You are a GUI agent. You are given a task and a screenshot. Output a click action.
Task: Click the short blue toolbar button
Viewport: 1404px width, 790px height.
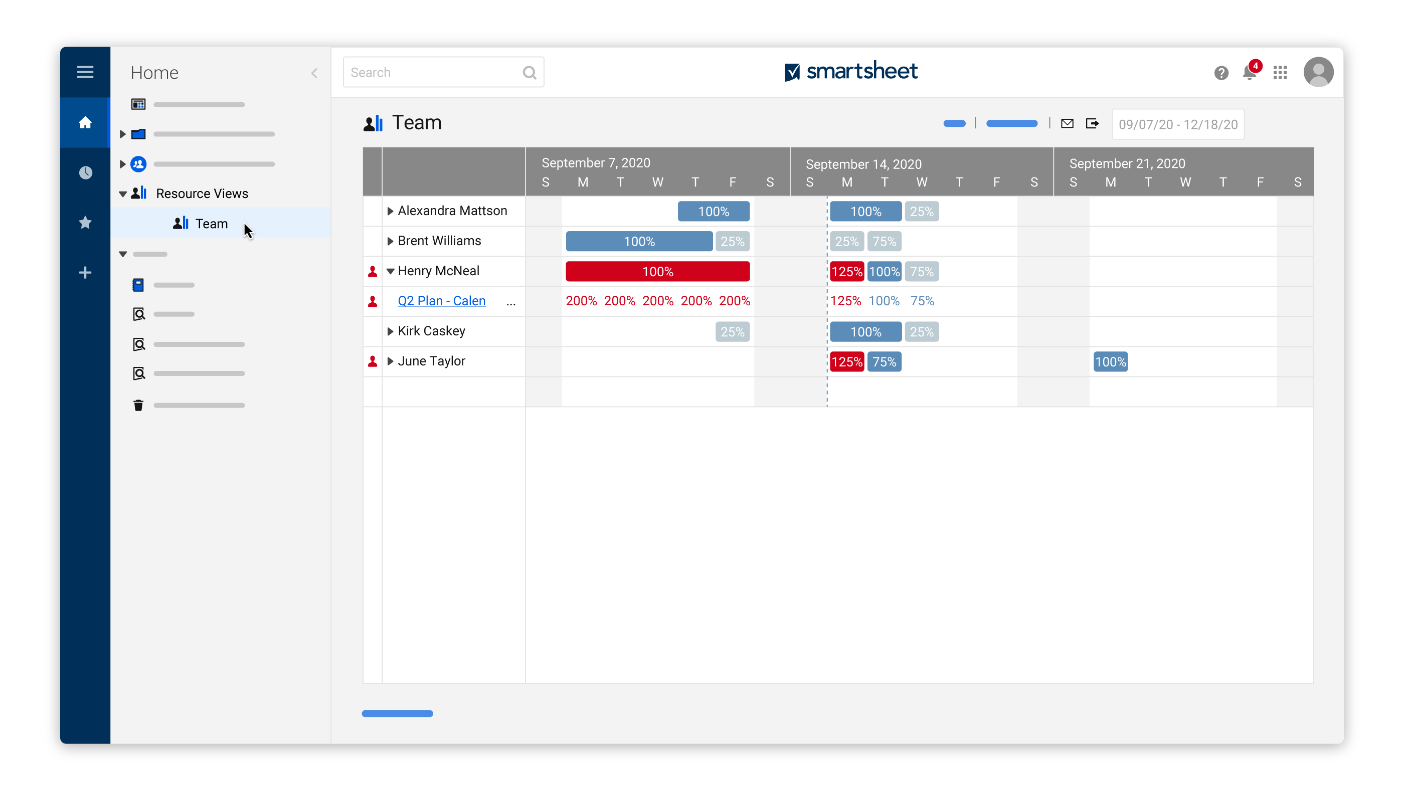954,124
